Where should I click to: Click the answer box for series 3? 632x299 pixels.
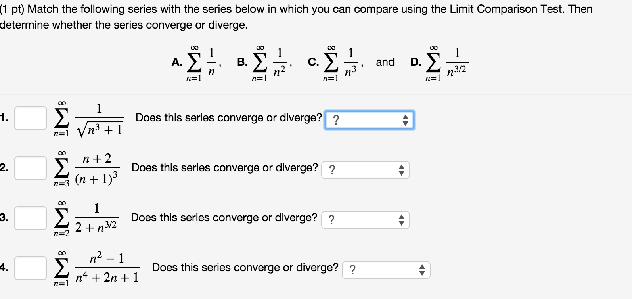[x=30, y=218]
